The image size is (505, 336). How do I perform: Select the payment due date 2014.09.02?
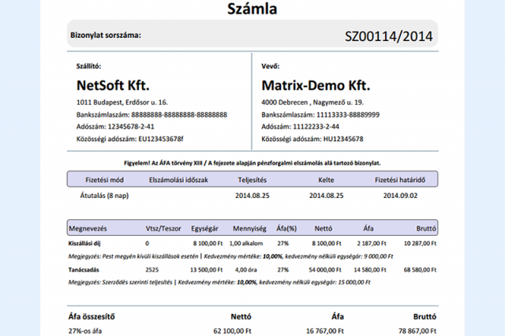coord(400,193)
